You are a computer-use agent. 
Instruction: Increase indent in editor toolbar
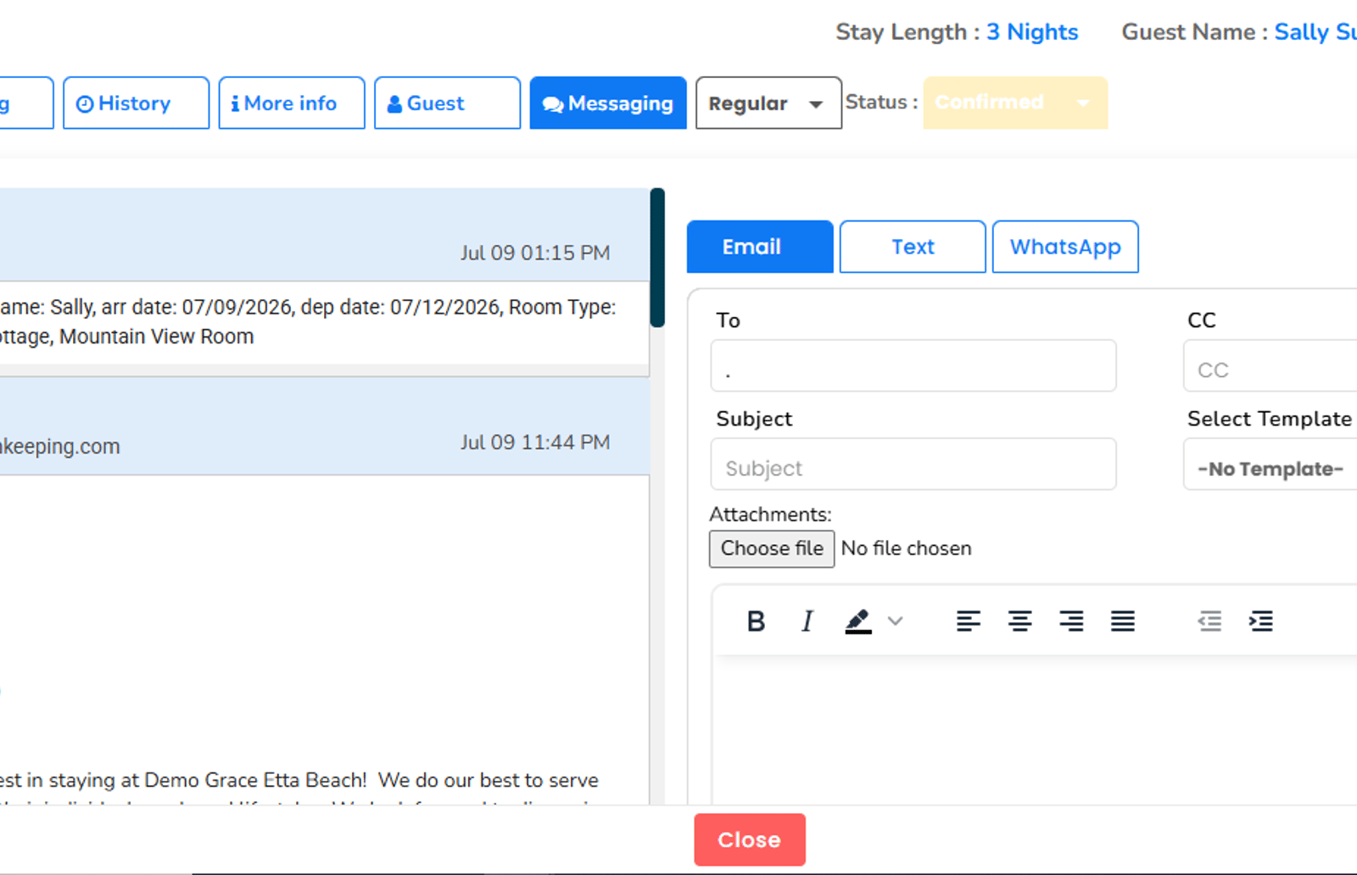click(x=1261, y=621)
